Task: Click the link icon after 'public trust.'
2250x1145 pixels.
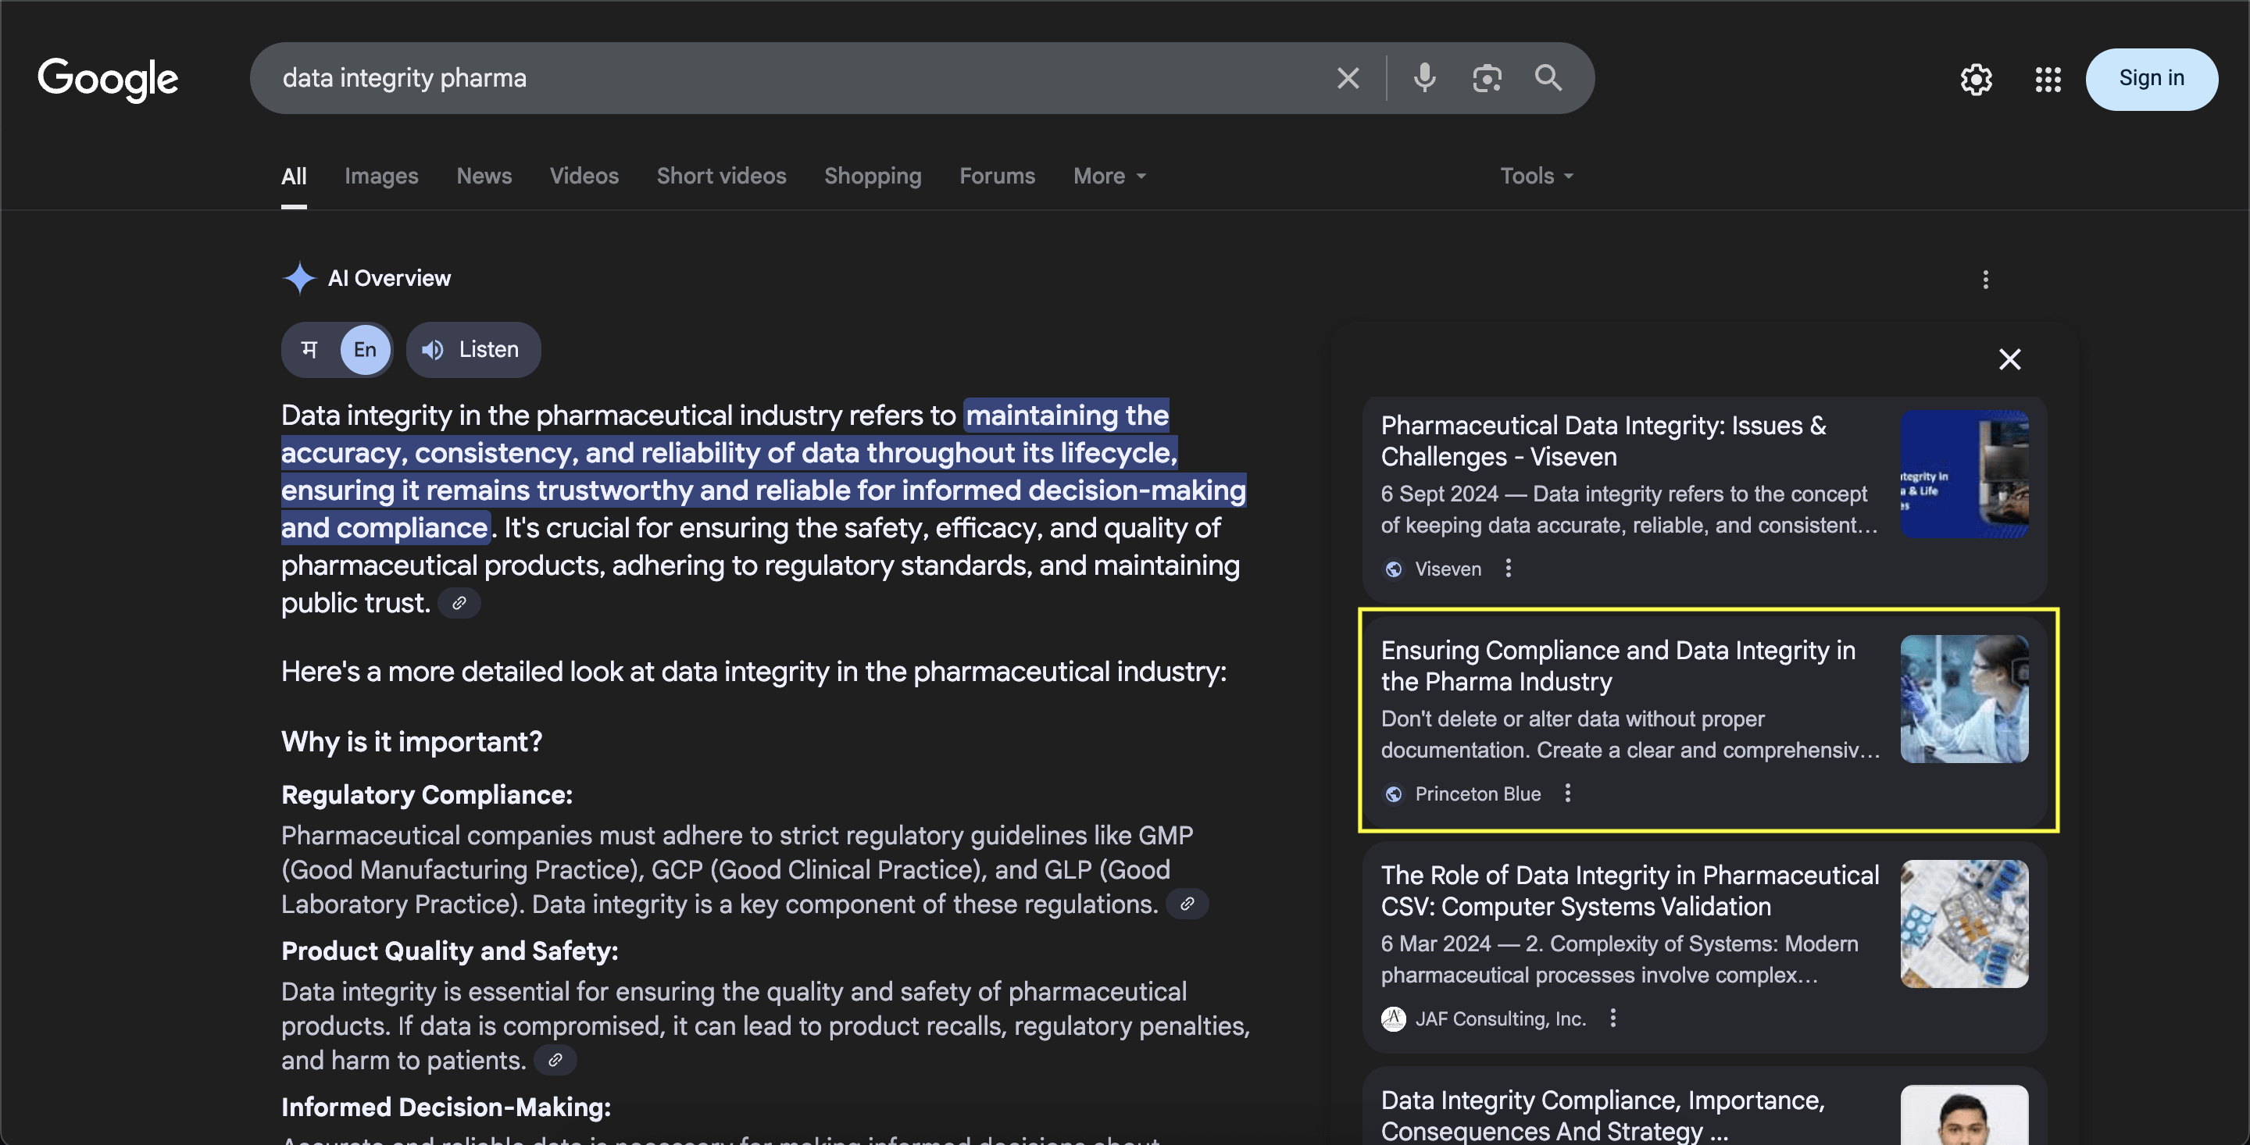Action: coord(459,604)
